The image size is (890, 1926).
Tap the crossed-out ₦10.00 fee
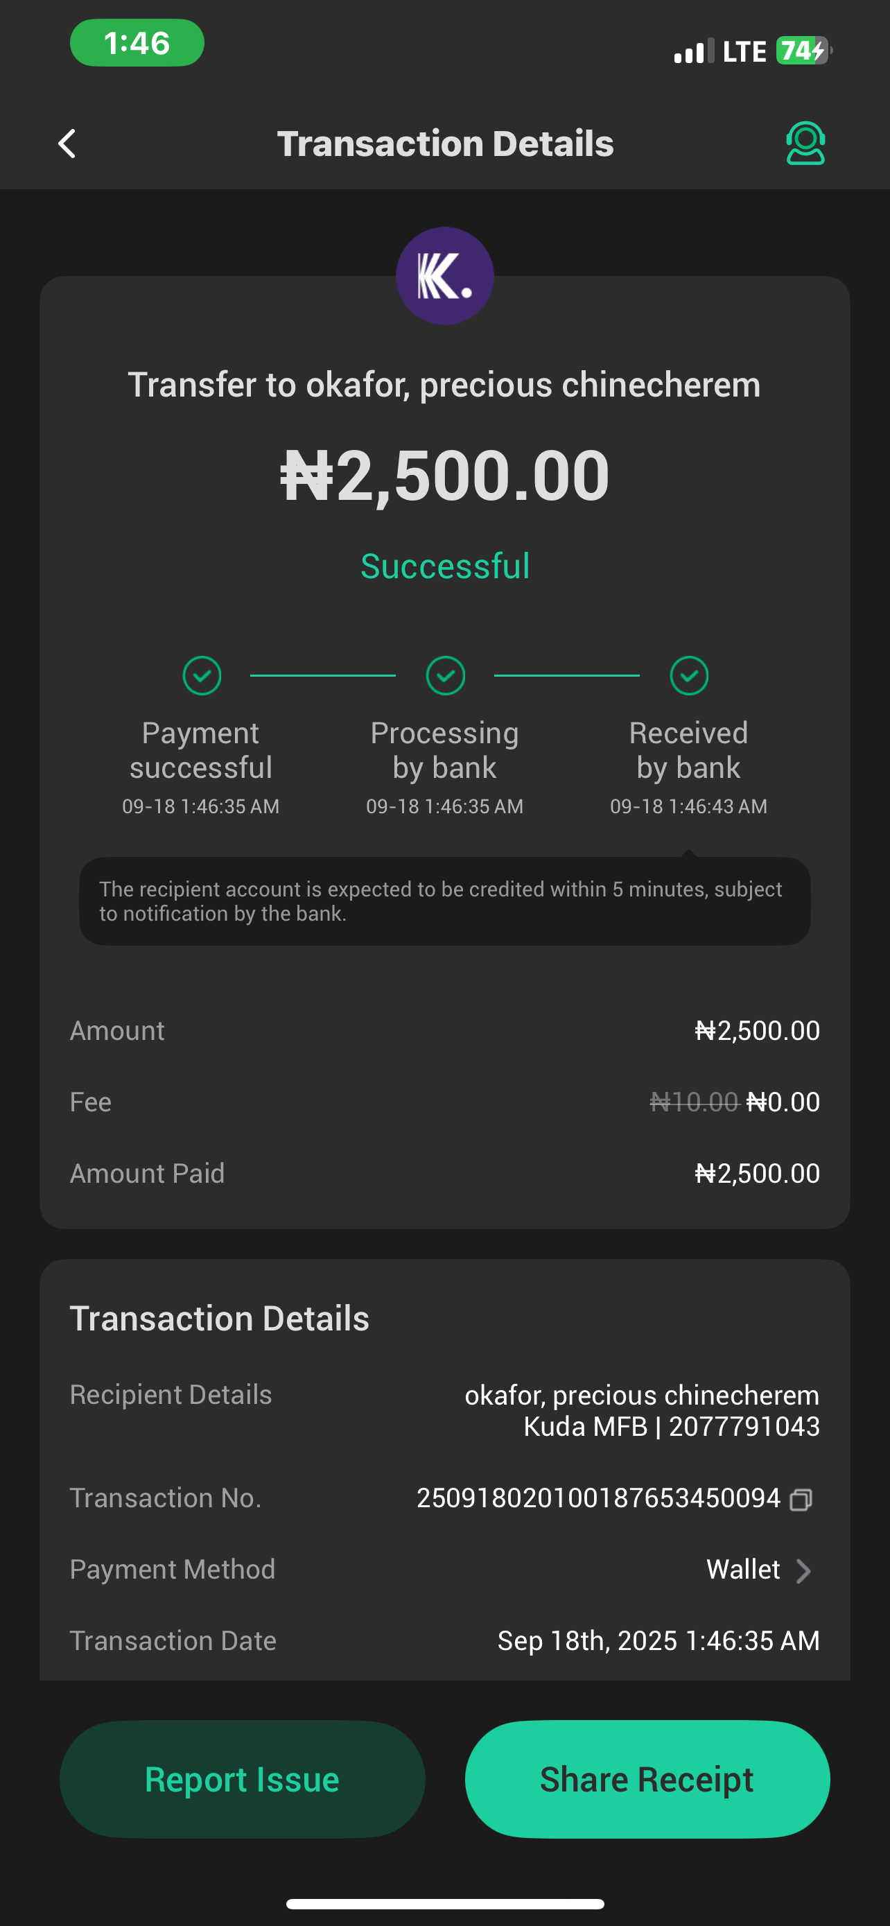tap(693, 1102)
